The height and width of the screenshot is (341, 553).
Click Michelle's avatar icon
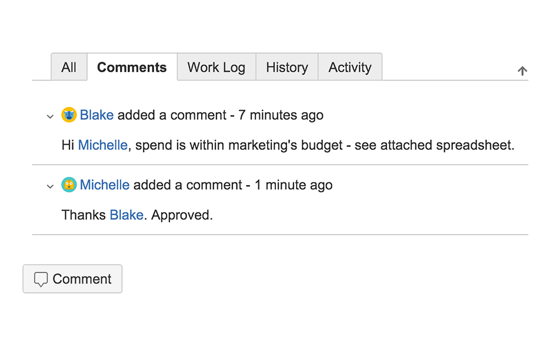tap(69, 185)
